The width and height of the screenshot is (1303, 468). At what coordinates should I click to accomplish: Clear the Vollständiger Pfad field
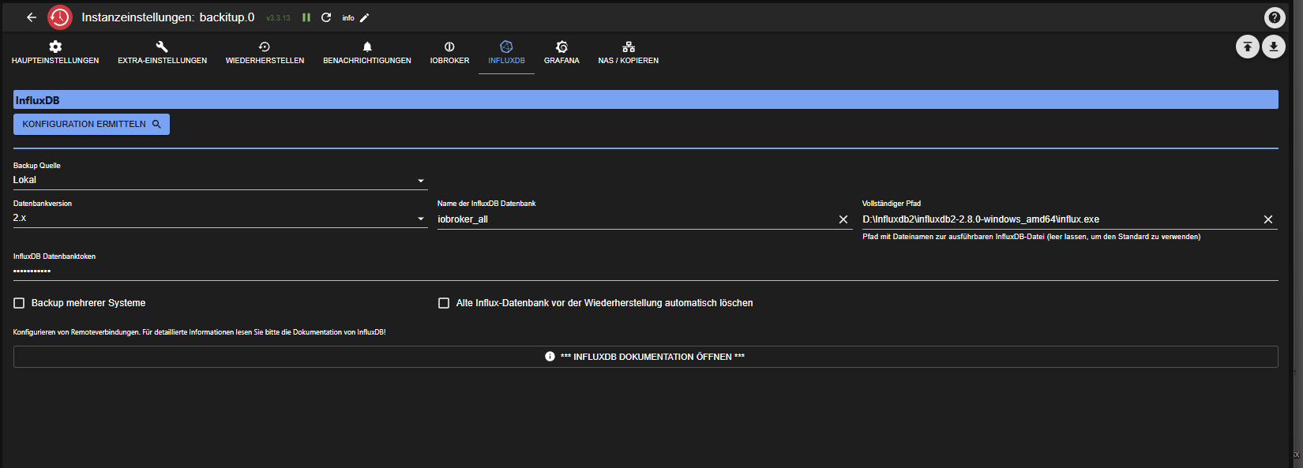(x=1267, y=219)
